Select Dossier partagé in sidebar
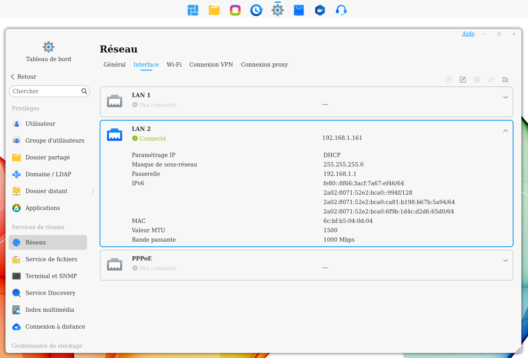 click(47, 157)
